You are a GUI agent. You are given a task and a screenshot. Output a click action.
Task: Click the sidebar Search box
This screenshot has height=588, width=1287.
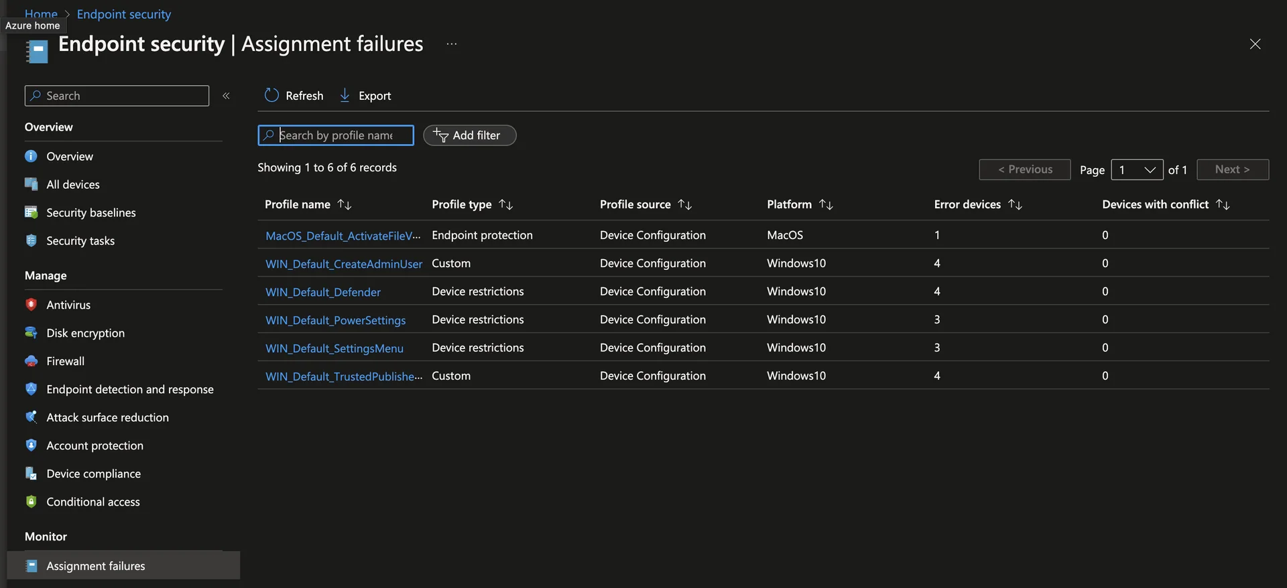point(117,96)
